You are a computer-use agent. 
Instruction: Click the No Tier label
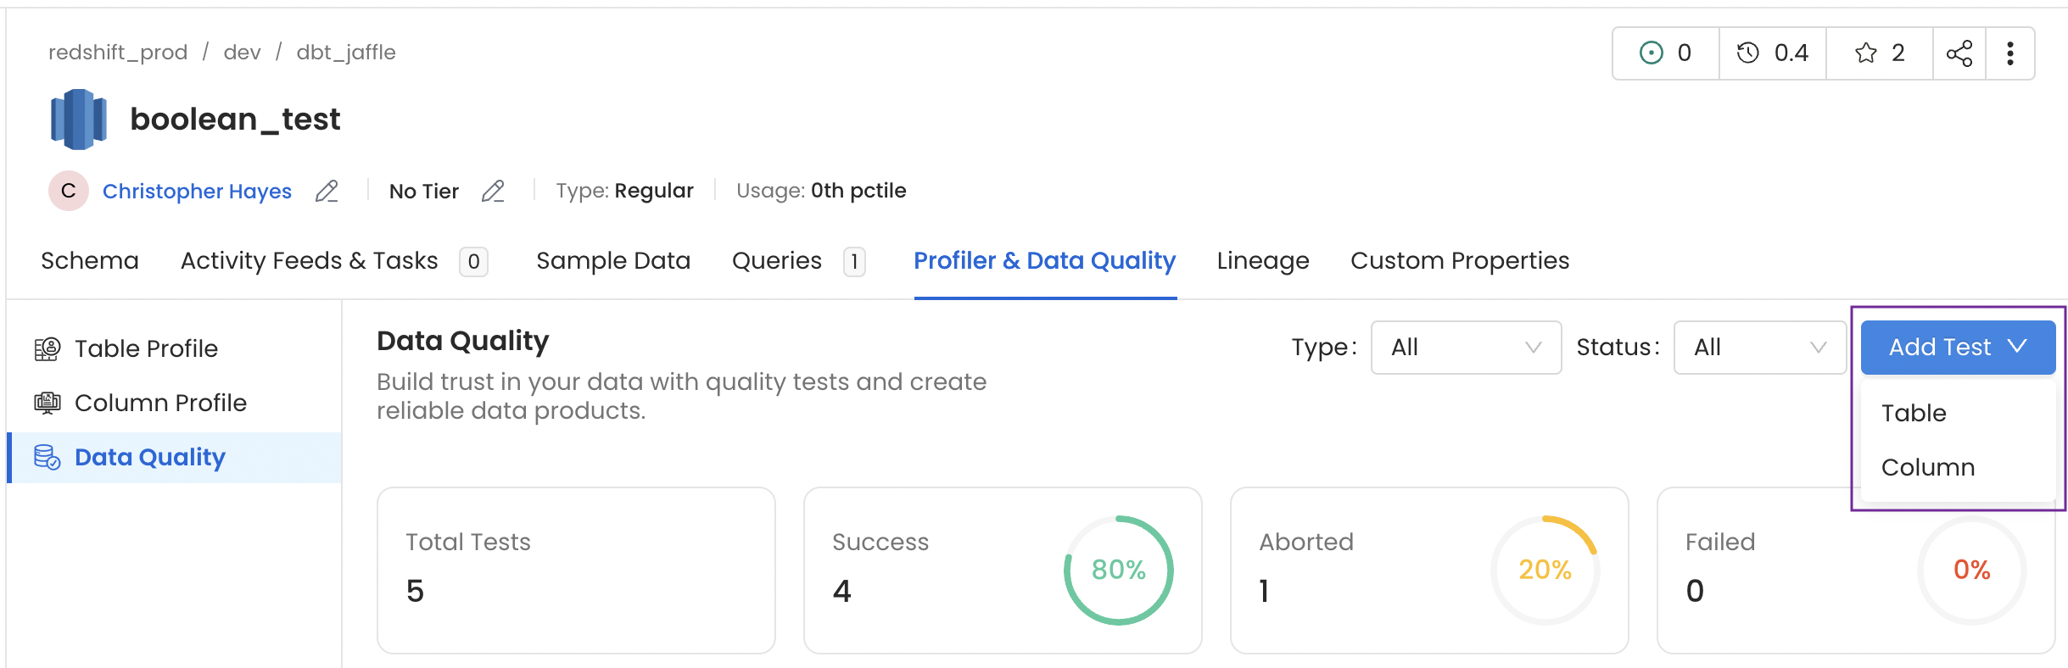tap(424, 192)
